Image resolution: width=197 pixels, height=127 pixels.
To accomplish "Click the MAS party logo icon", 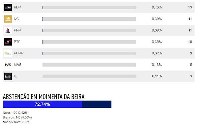I will 8,65.
